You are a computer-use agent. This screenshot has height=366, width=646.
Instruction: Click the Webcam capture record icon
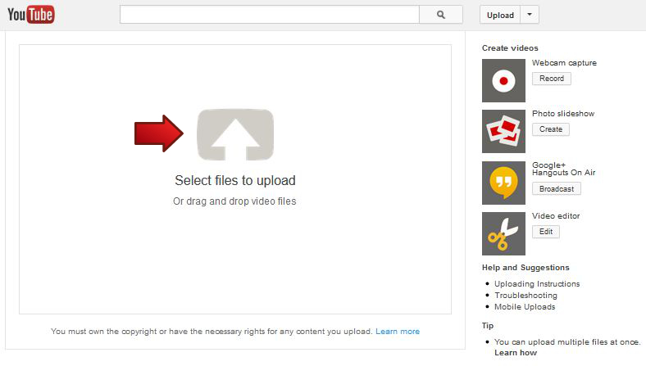(503, 80)
